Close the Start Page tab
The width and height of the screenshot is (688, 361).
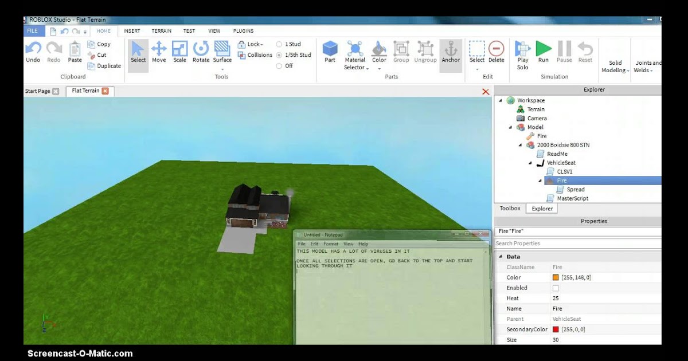click(56, 91)
